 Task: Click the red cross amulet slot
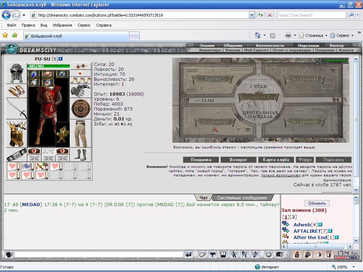(x=80, y=74)
